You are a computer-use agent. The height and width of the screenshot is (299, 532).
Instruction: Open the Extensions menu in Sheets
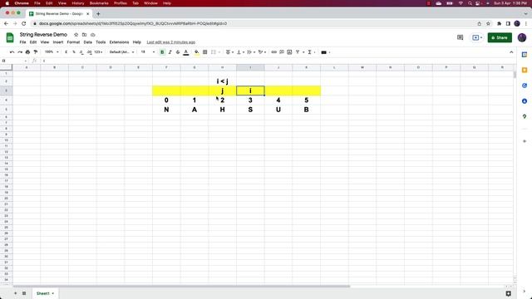click(119, 42)
